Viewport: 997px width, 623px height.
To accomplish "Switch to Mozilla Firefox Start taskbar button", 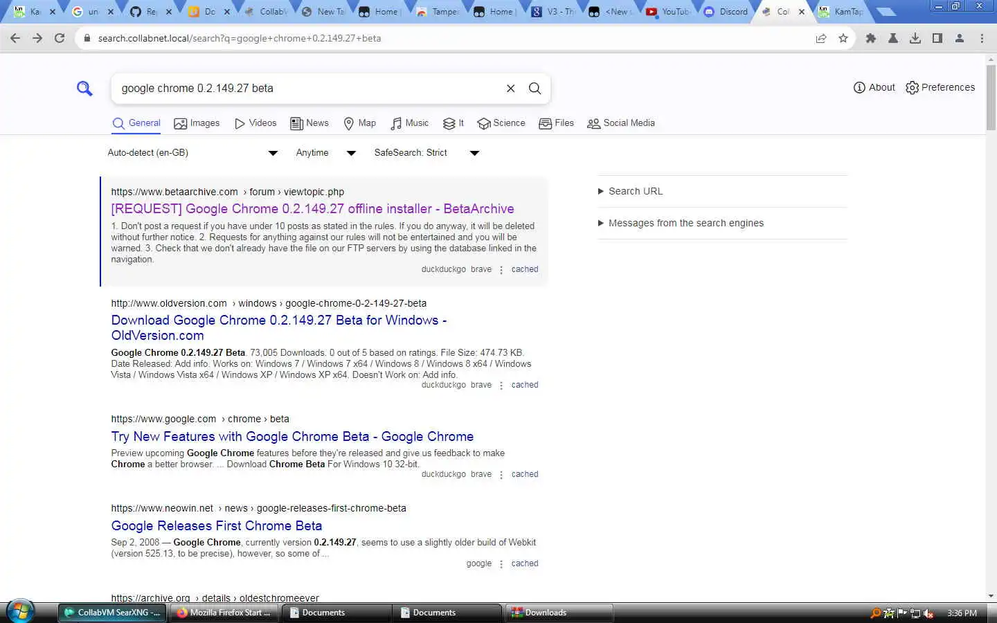I will [x=224, y=613].
